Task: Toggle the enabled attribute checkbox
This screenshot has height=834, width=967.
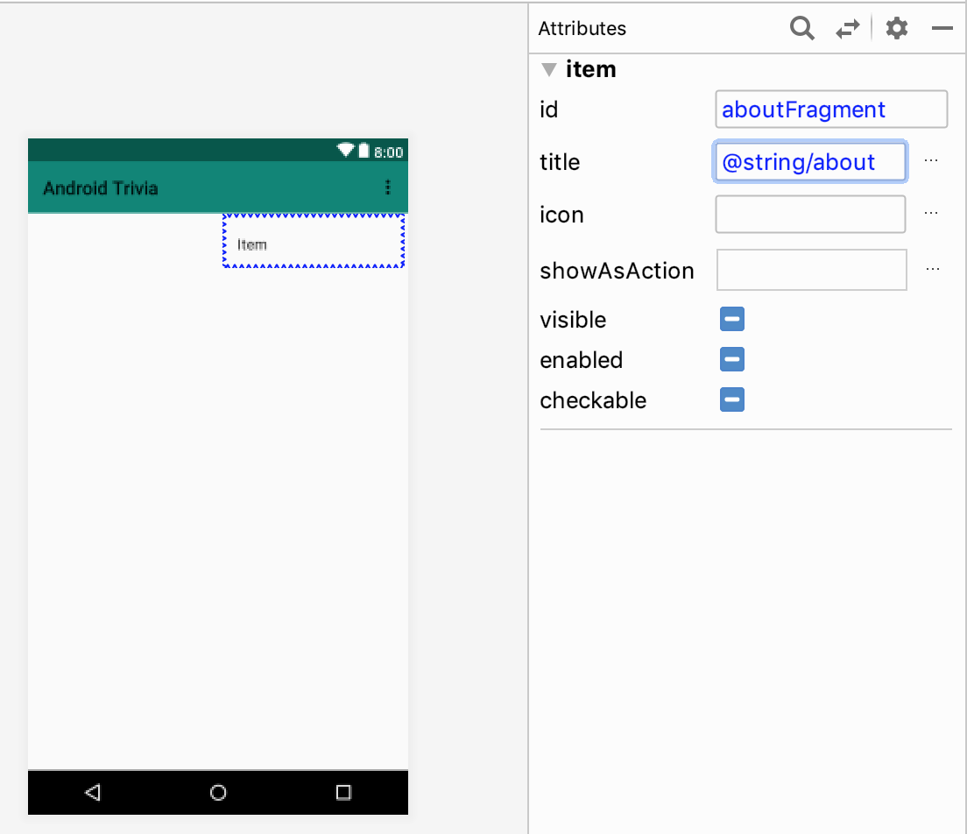Action: coord(732,360)
